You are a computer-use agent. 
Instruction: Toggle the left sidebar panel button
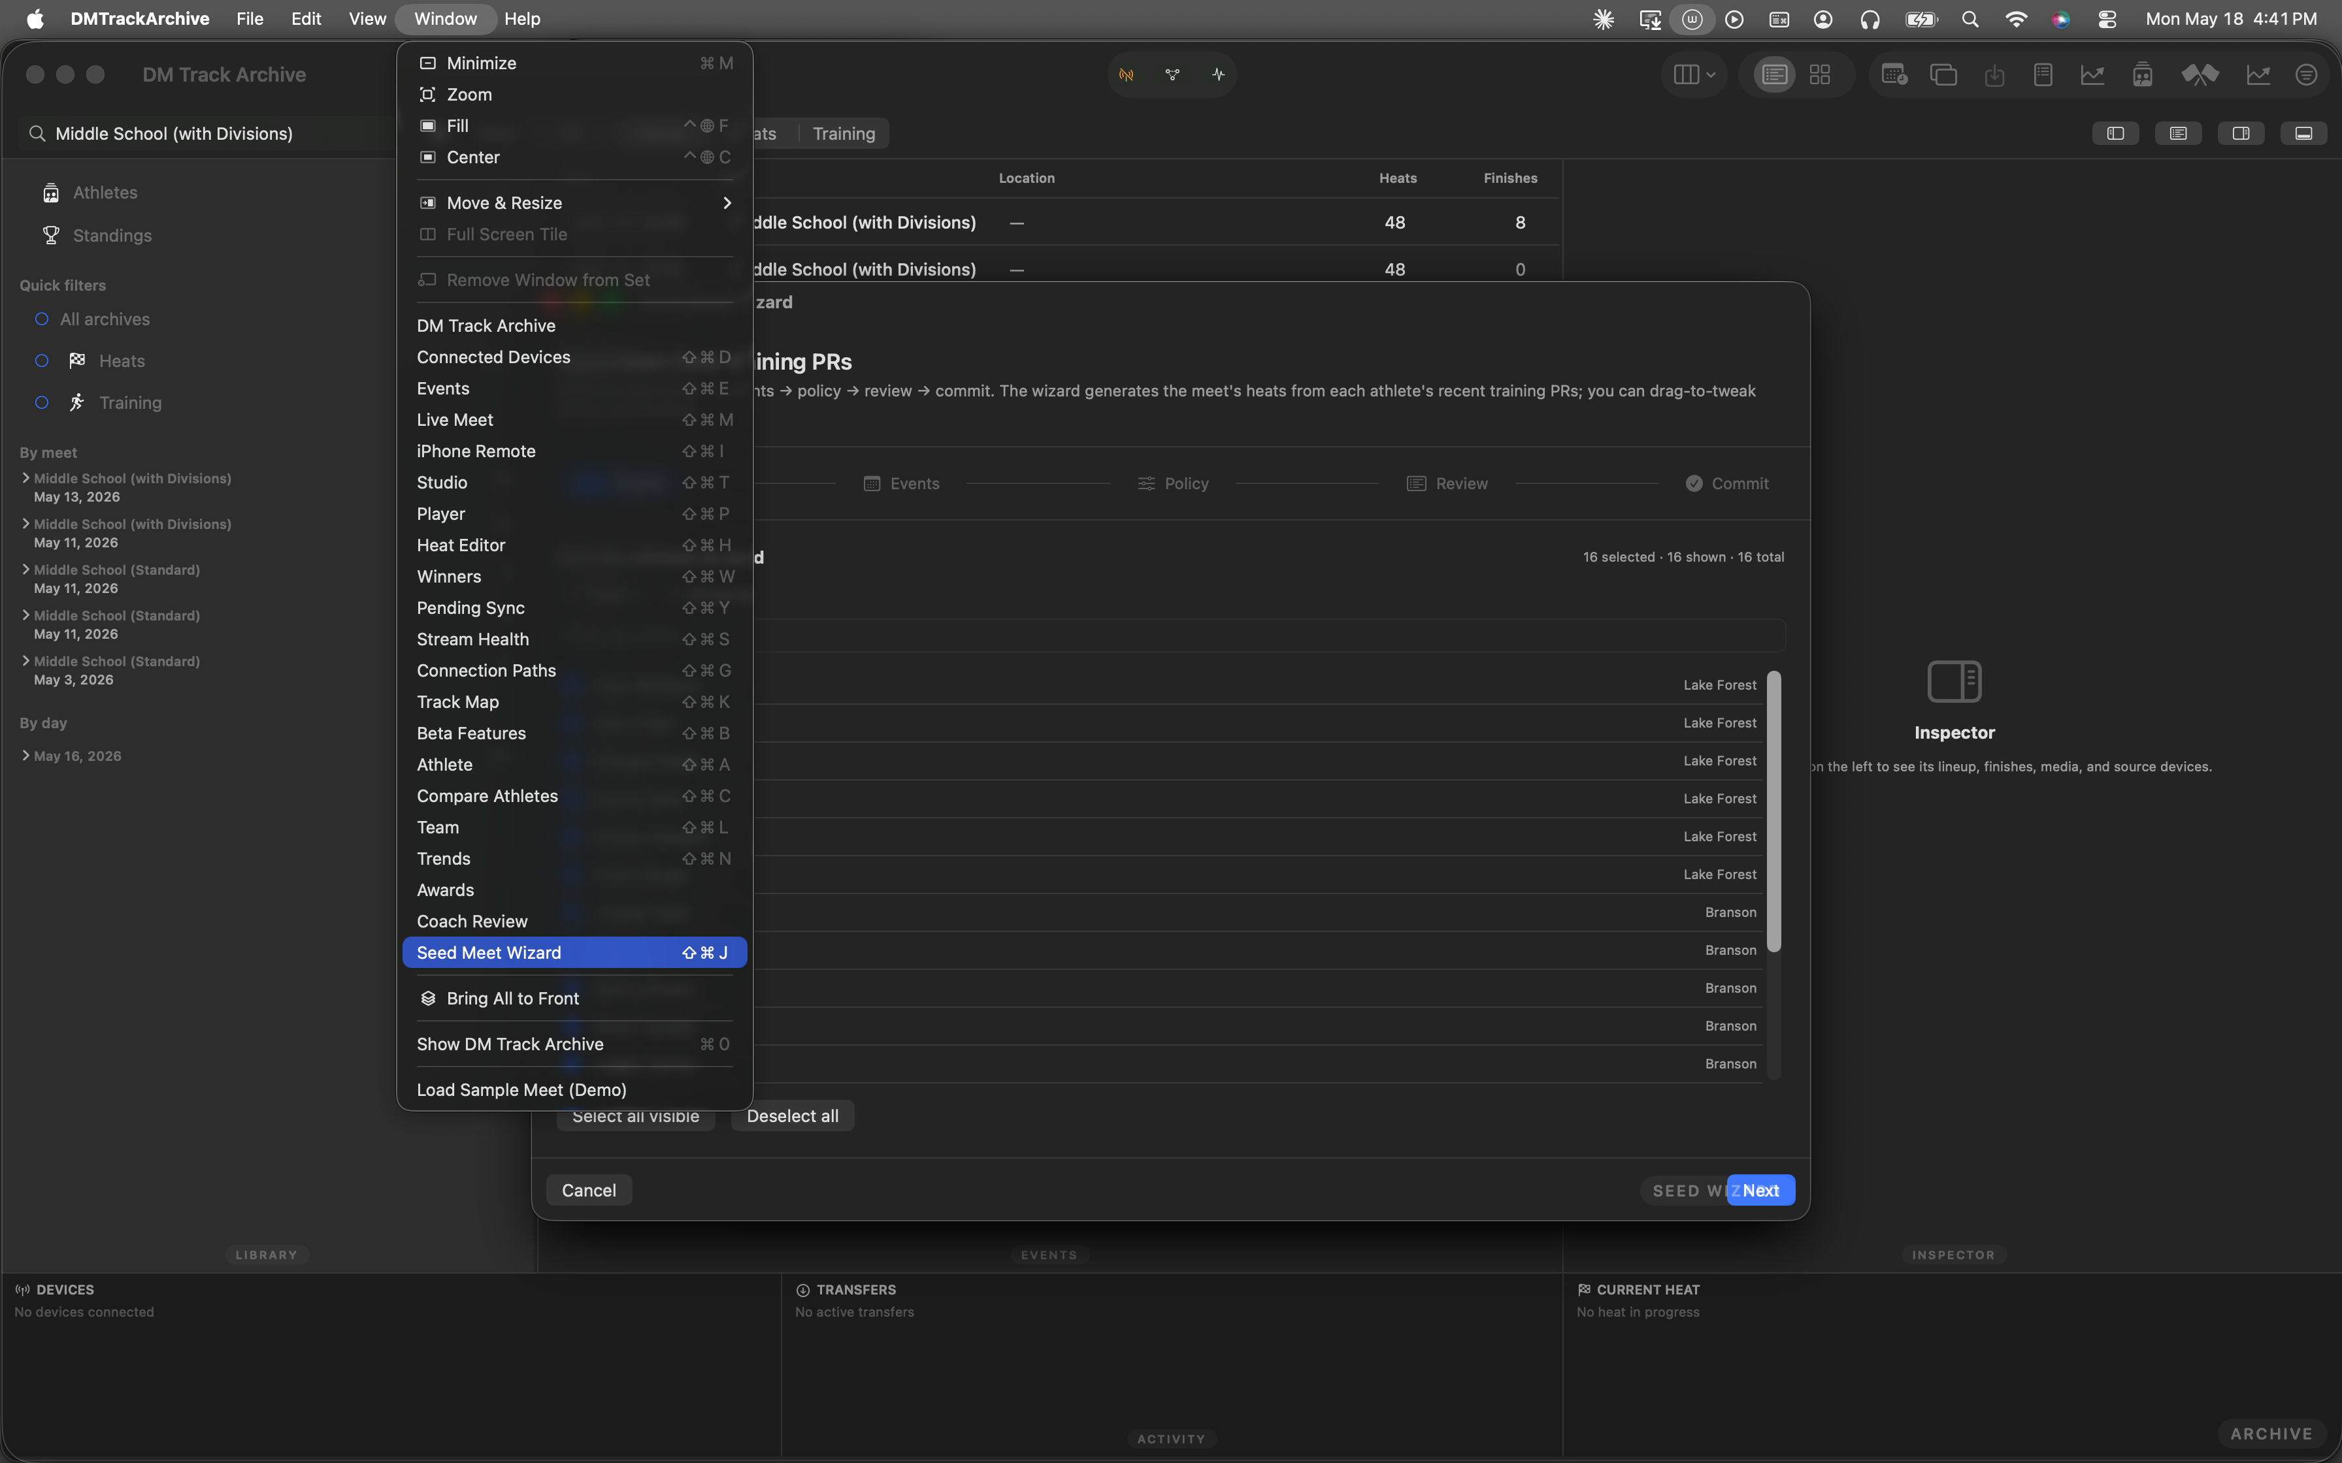pos(2115,133)
